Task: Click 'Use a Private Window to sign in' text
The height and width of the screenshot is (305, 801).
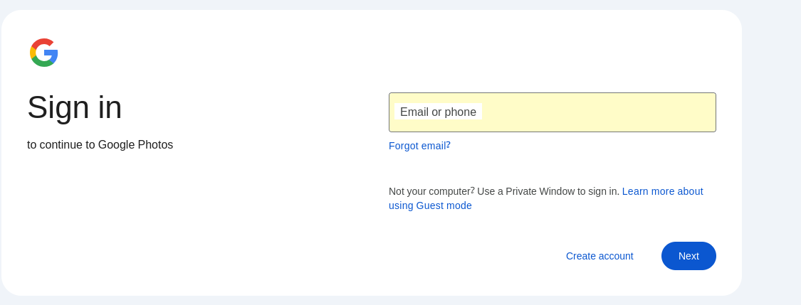Action: [x=548, y=191]
